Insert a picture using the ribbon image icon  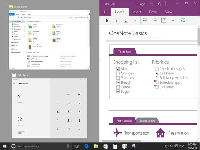(183, 21)
